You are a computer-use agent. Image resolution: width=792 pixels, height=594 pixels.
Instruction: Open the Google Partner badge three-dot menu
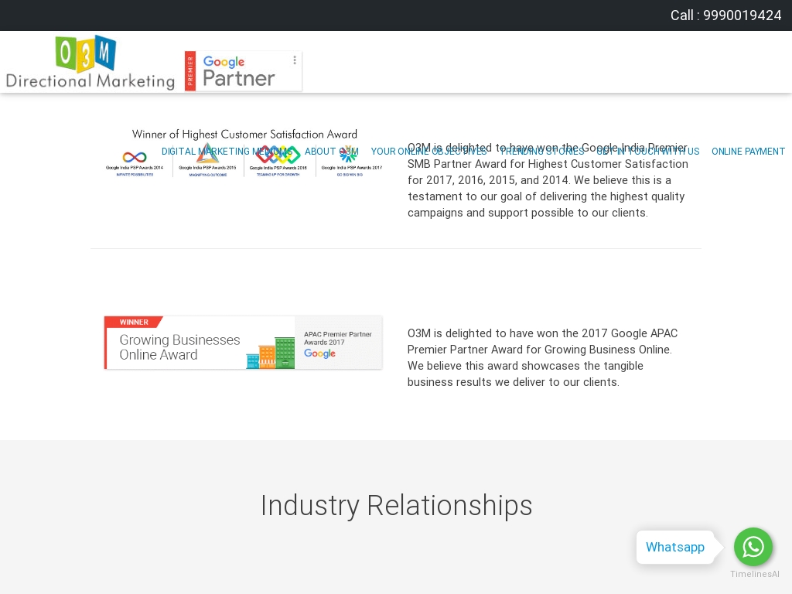tap(295, 60)
